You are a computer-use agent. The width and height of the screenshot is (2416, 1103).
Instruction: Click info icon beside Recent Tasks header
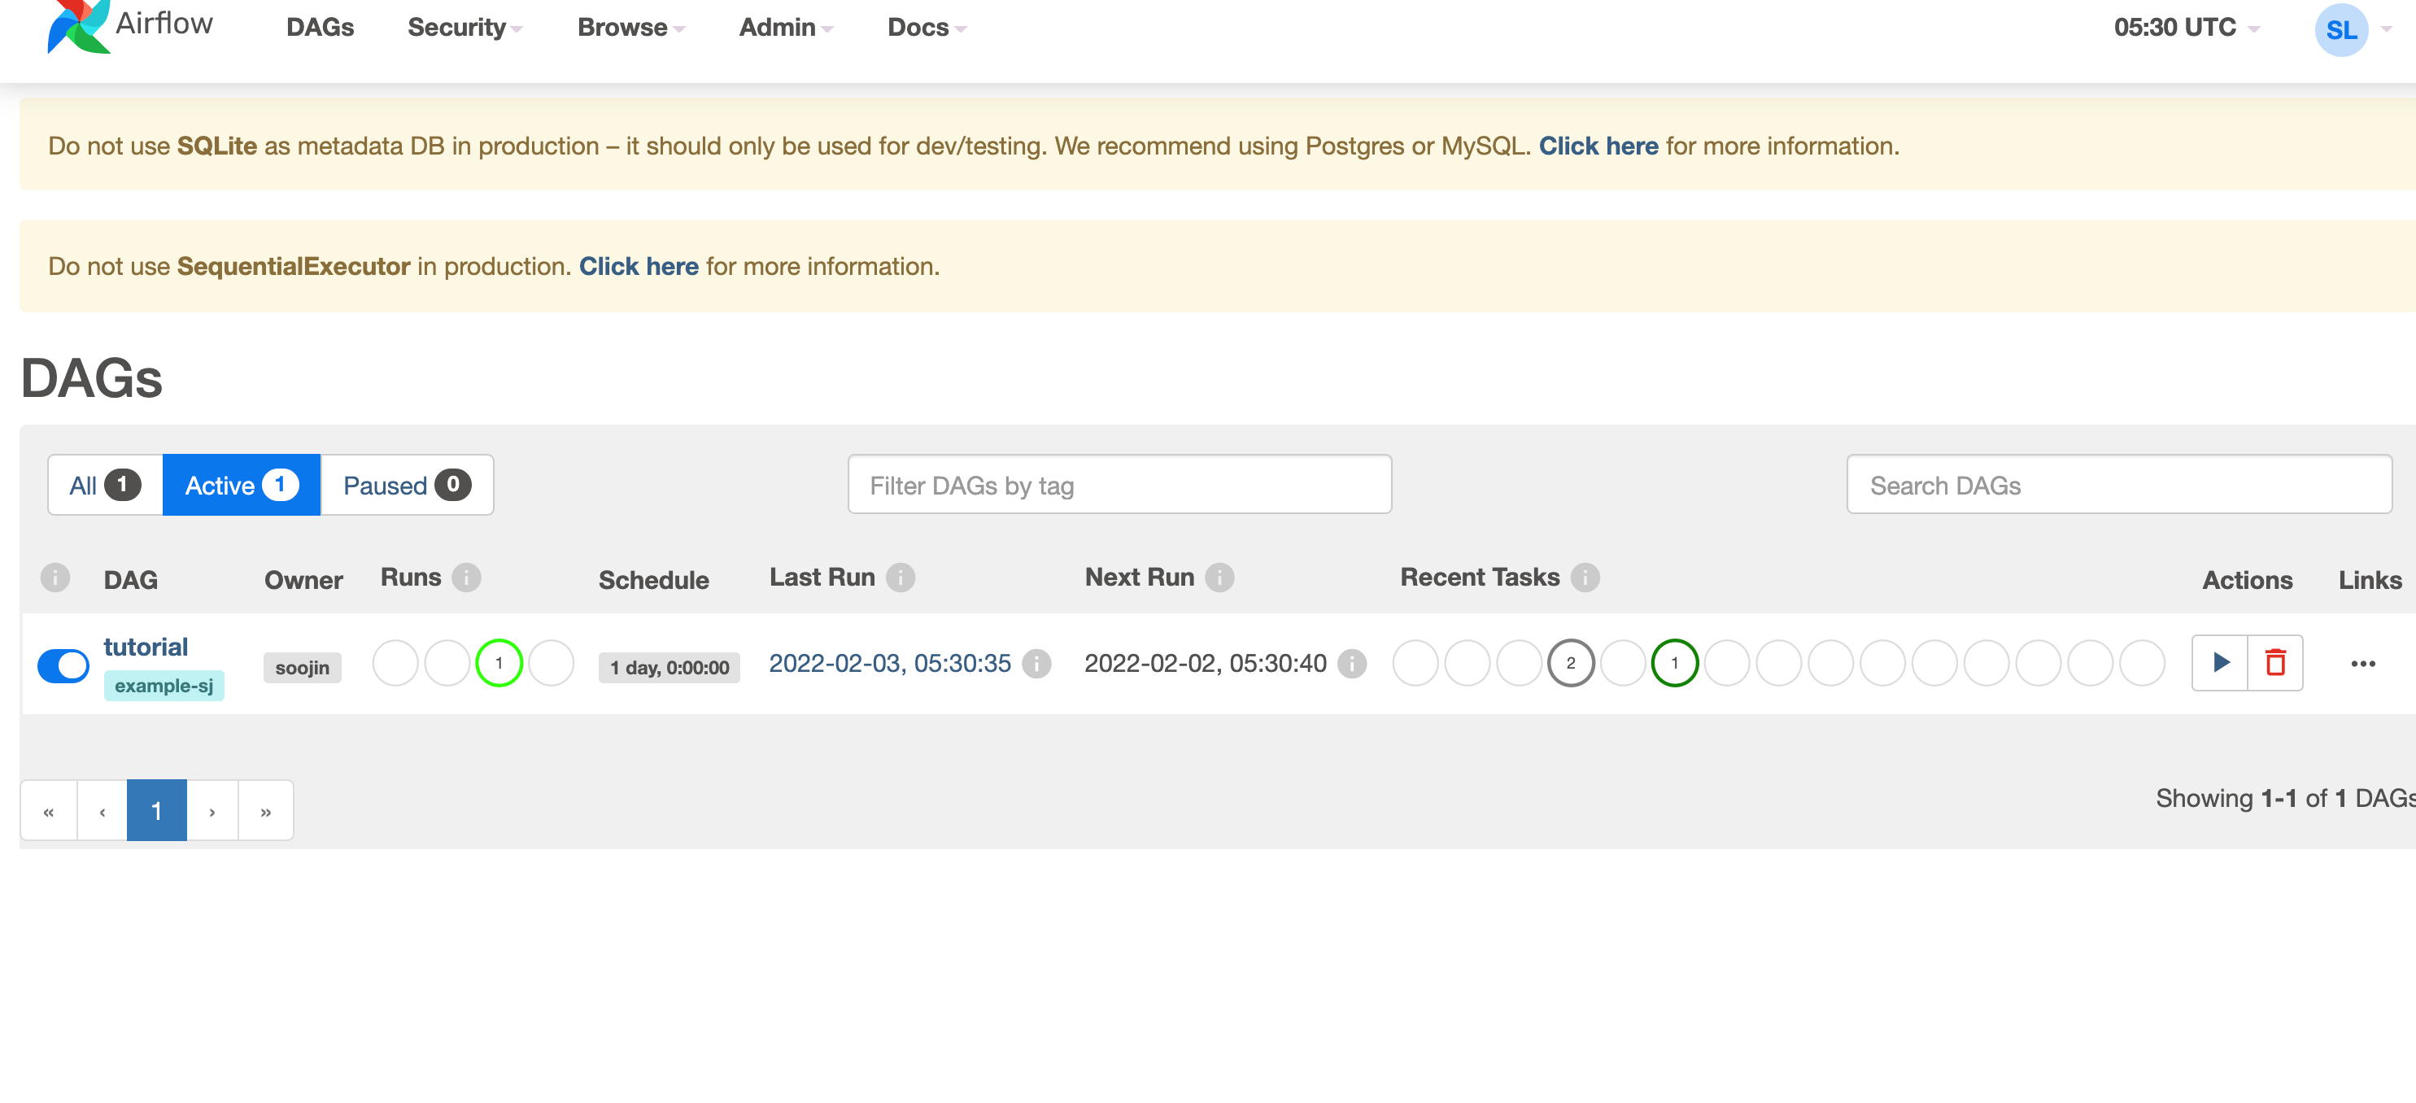click(x=1585, y=578)
